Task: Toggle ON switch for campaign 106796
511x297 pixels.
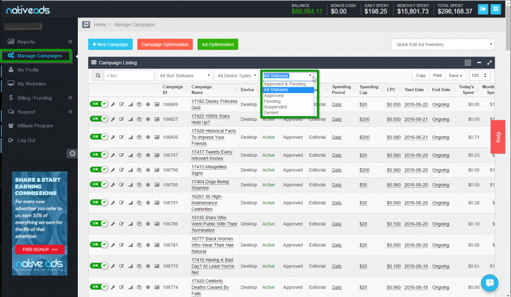Action: pyautogui.click(x=99, y=169)
